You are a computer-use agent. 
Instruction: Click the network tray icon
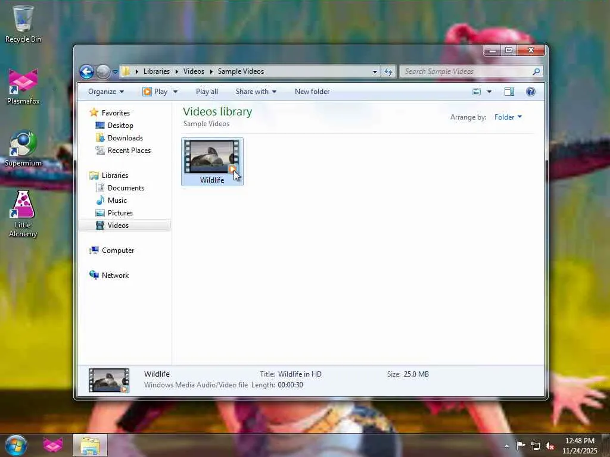click(536, 446)
